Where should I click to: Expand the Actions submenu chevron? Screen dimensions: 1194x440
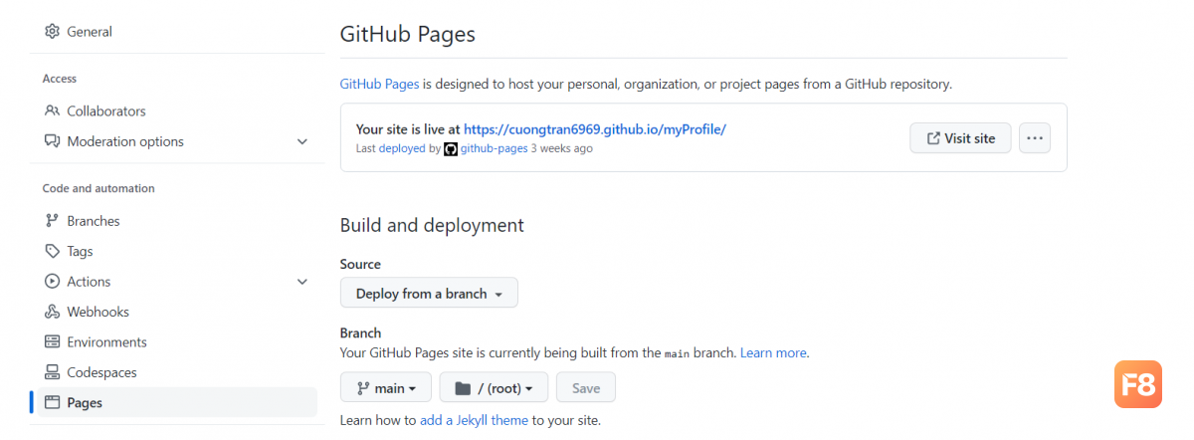(302, 282)
